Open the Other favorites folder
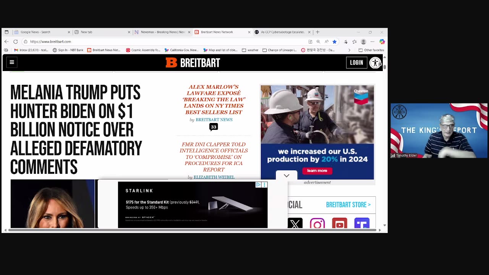 [x=371, y=50]
